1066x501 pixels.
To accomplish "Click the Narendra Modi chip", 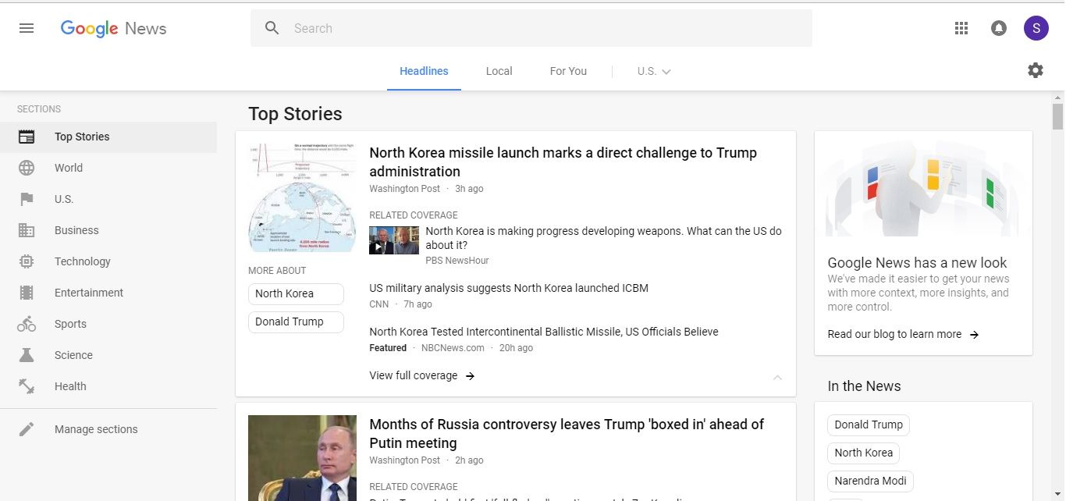I will 870,481.
